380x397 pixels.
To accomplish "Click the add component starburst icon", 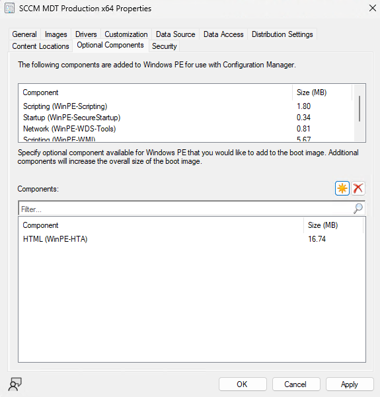I will click(x=342, y=188).
